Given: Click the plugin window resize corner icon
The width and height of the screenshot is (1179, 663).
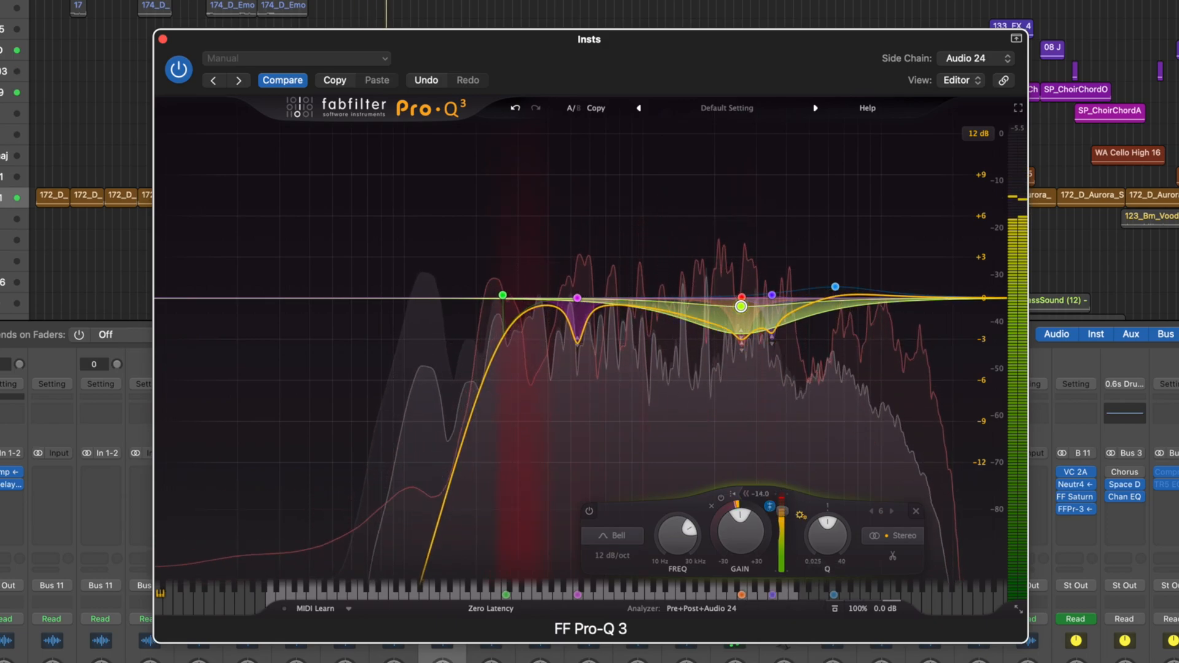Looking at the screenshot, I should point(1018,609).
